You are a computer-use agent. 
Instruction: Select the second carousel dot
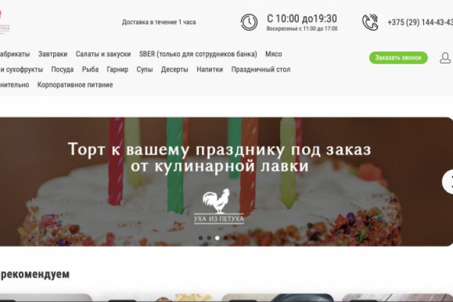click(x=209, y=238)
